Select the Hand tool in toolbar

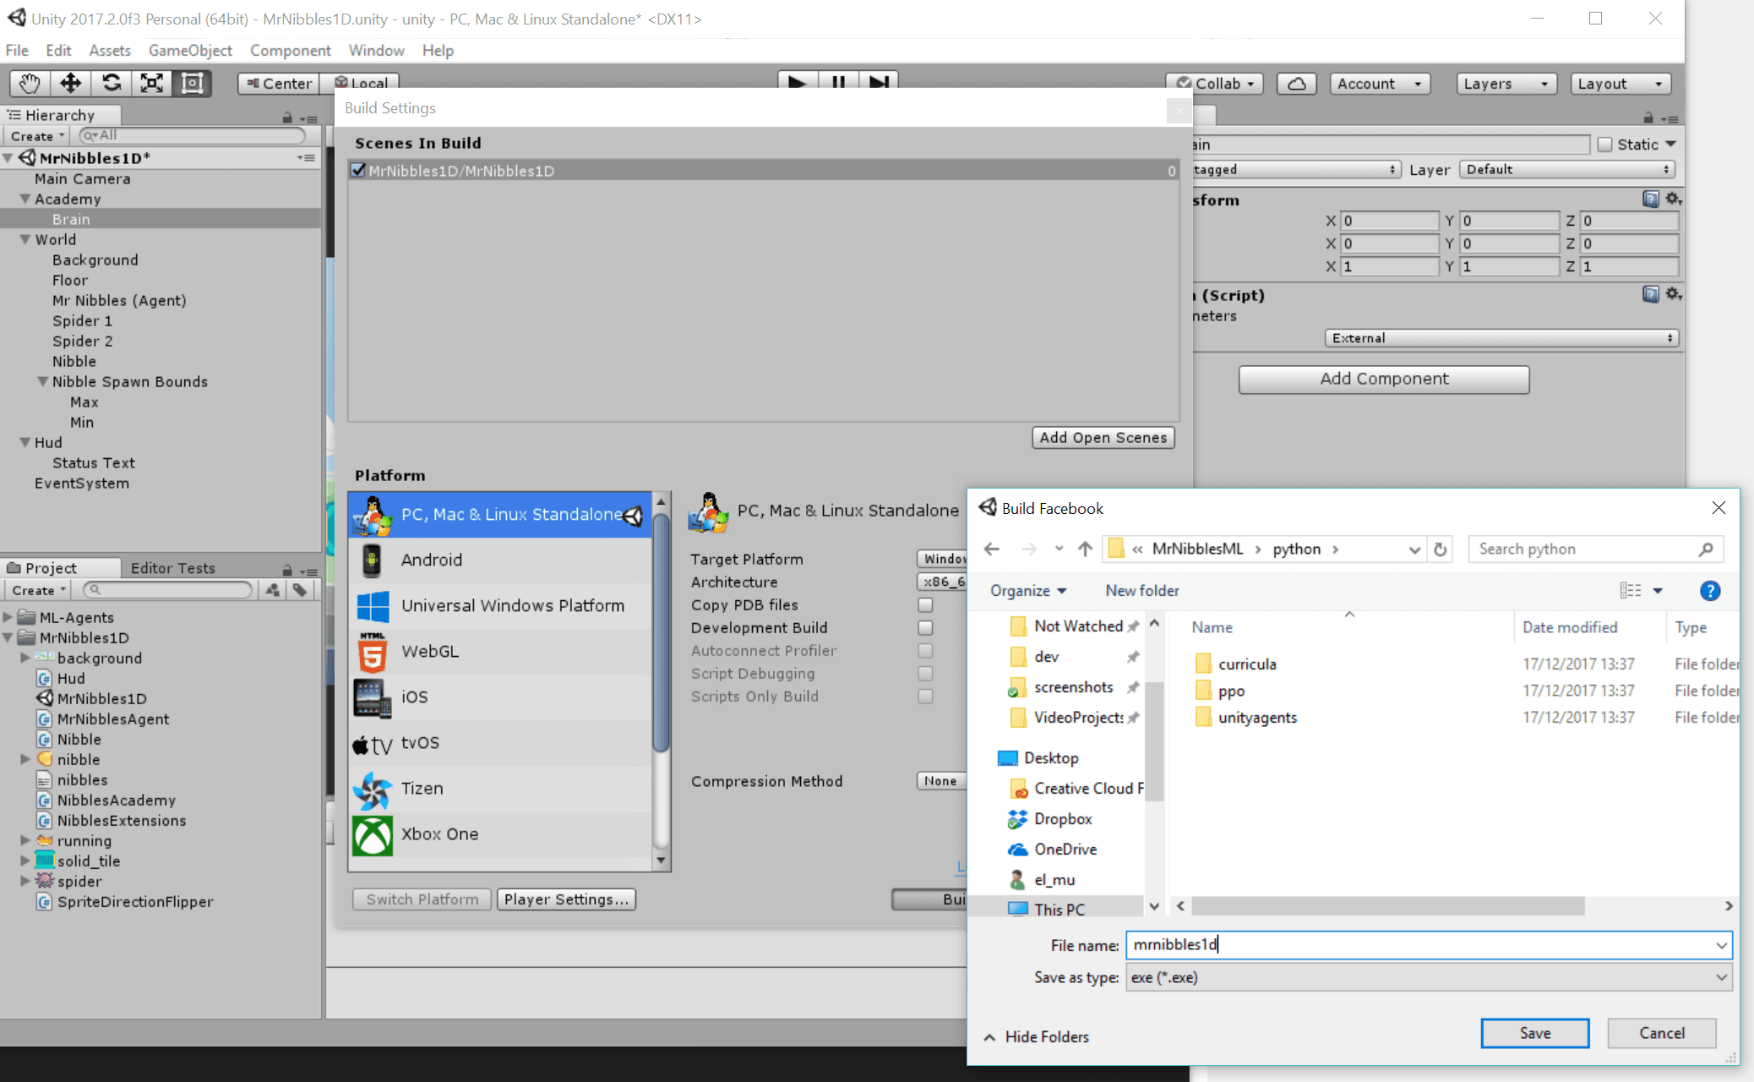point(30,83)
